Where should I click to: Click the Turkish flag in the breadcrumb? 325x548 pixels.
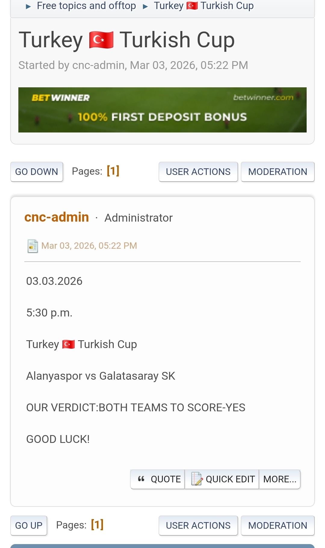pyautogui.click(x=192, y=6)
